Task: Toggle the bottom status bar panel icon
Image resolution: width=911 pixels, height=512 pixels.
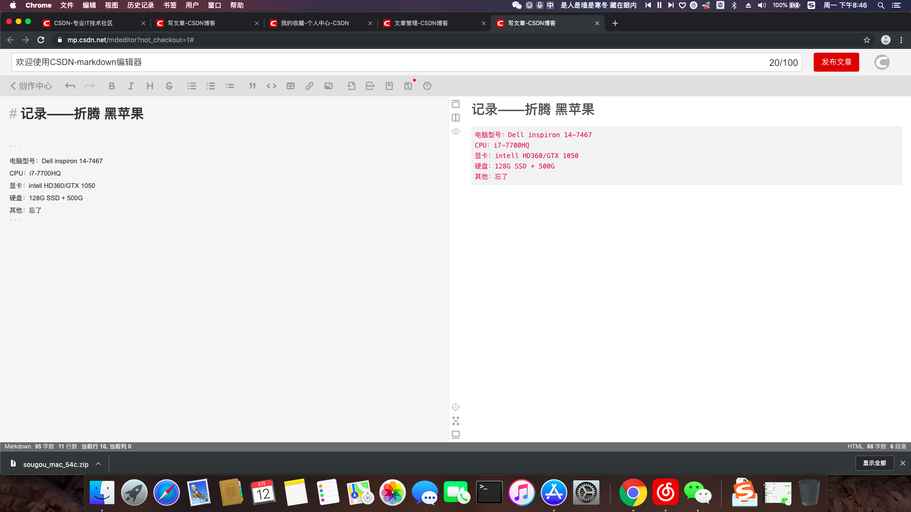Action: click(455, 435)
